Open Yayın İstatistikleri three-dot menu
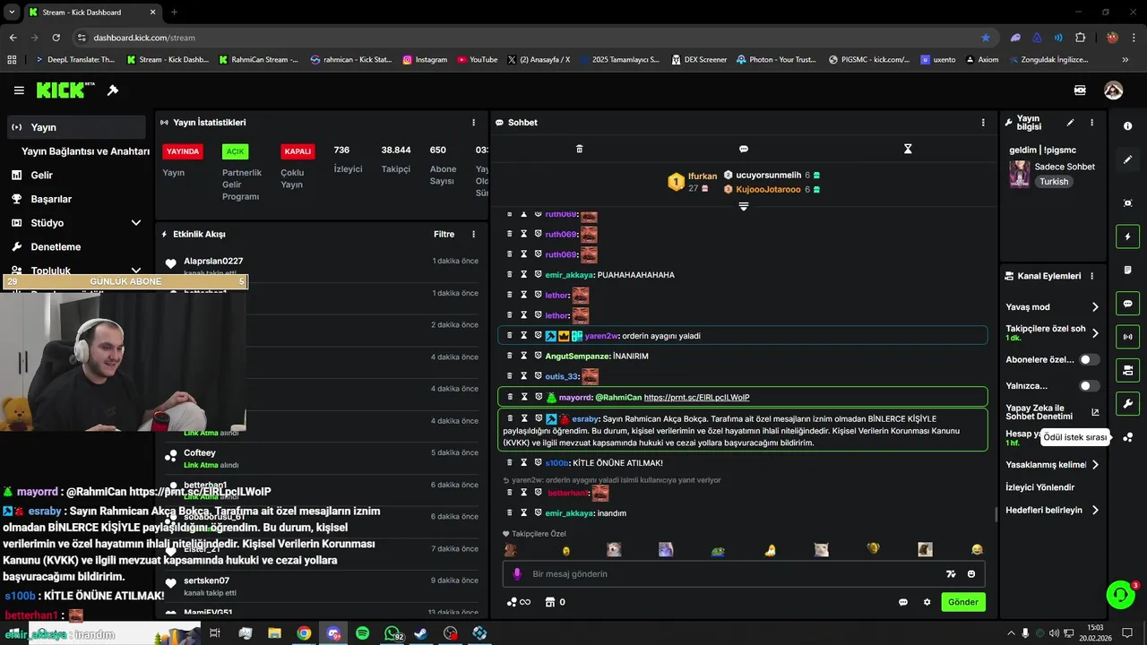This screenshot has height=645, width=1147. 473,122
